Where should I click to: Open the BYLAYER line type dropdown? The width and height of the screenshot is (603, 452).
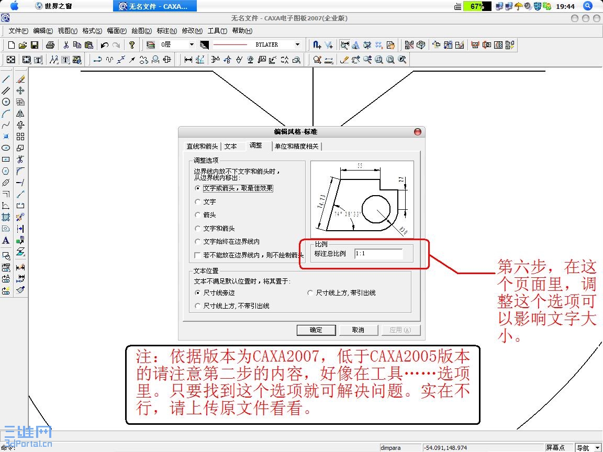coord(298,44)
